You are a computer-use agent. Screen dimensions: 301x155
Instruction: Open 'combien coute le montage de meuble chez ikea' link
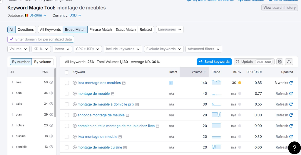pyautogui.click(x=116, y=126)
